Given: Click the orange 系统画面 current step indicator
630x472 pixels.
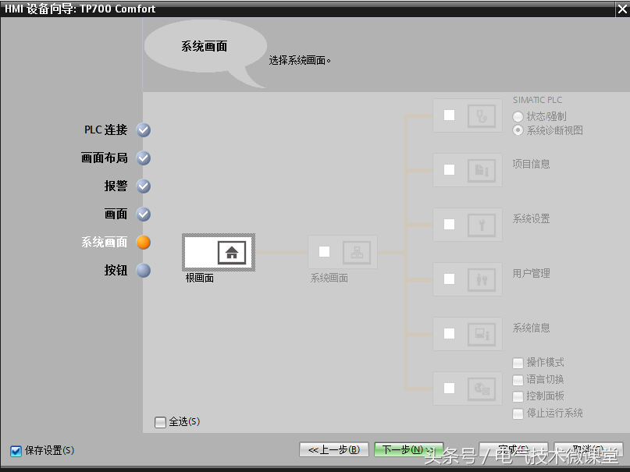Looking at the screenshot, I should pos(144,243).
